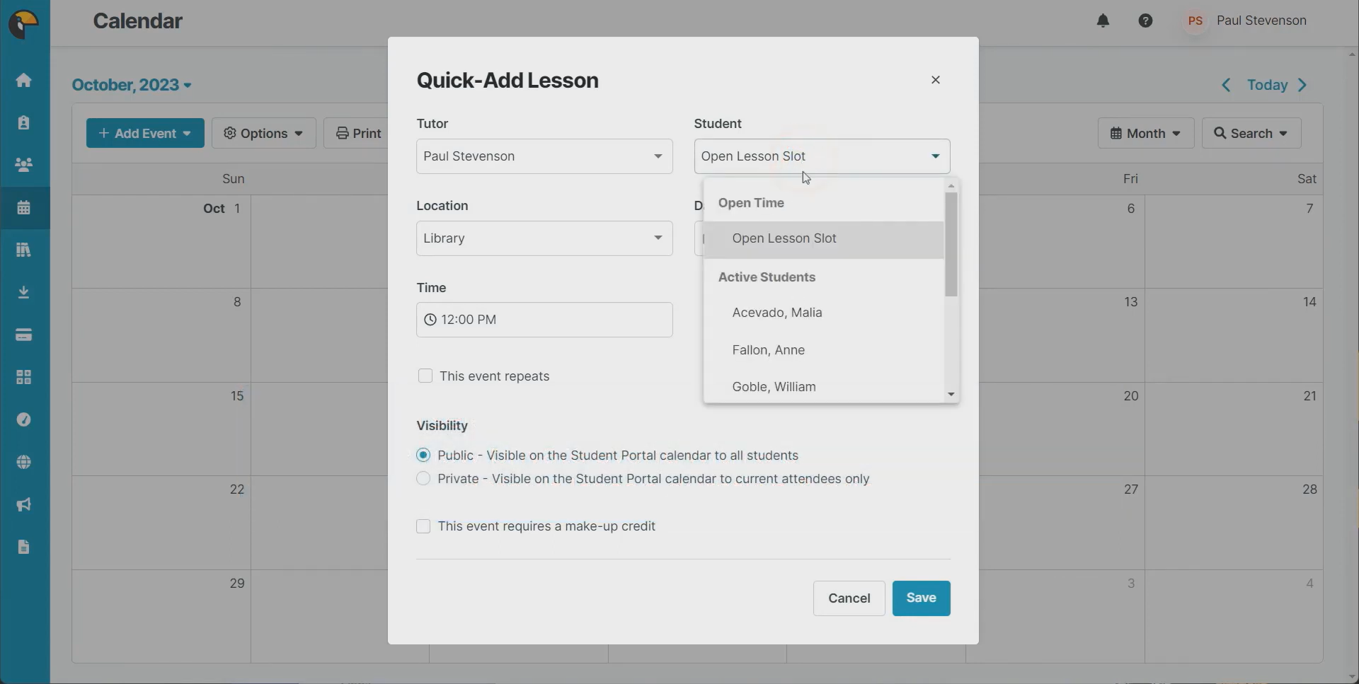This screenshot has height=684, width=1359.
Task: Open the October 2023 month selector
Action: click(131, 85)
